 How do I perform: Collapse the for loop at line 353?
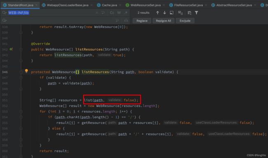[x=21, y=112]
